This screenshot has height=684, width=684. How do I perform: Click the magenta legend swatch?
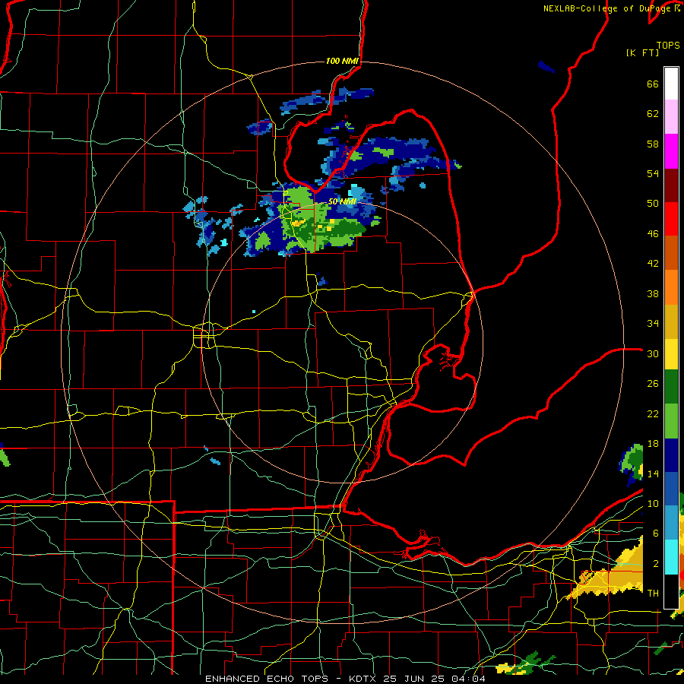pyautogui.click(x=671, y=151)
